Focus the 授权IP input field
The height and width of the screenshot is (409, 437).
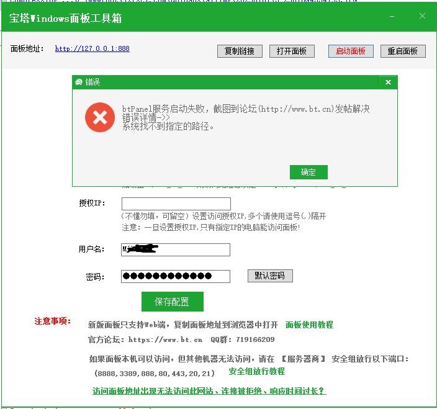pyautogui.click(x=176, y=204)
